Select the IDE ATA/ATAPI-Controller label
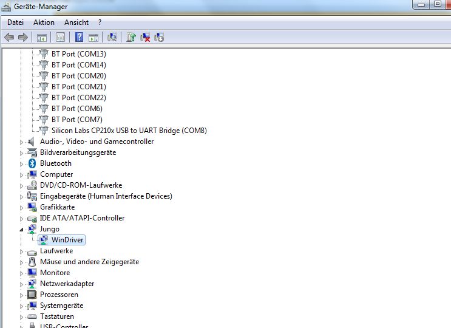 (82, 218)
